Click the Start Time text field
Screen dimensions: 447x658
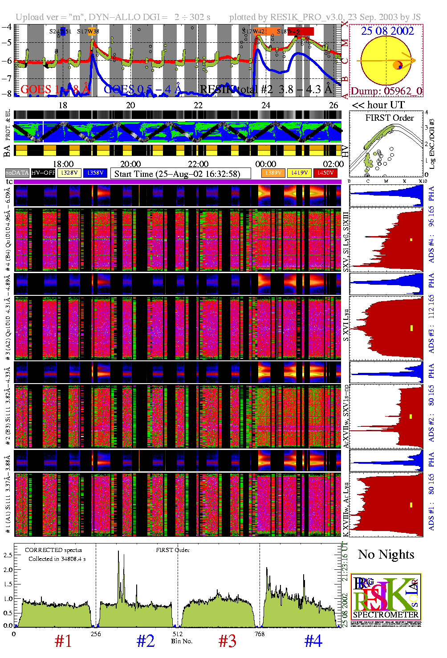point(180,174)
